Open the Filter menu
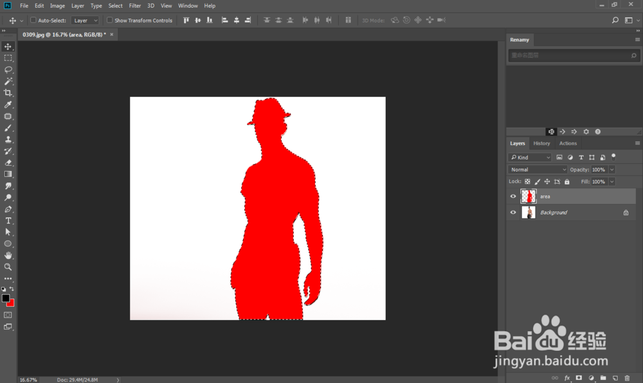 pos(134,6)
